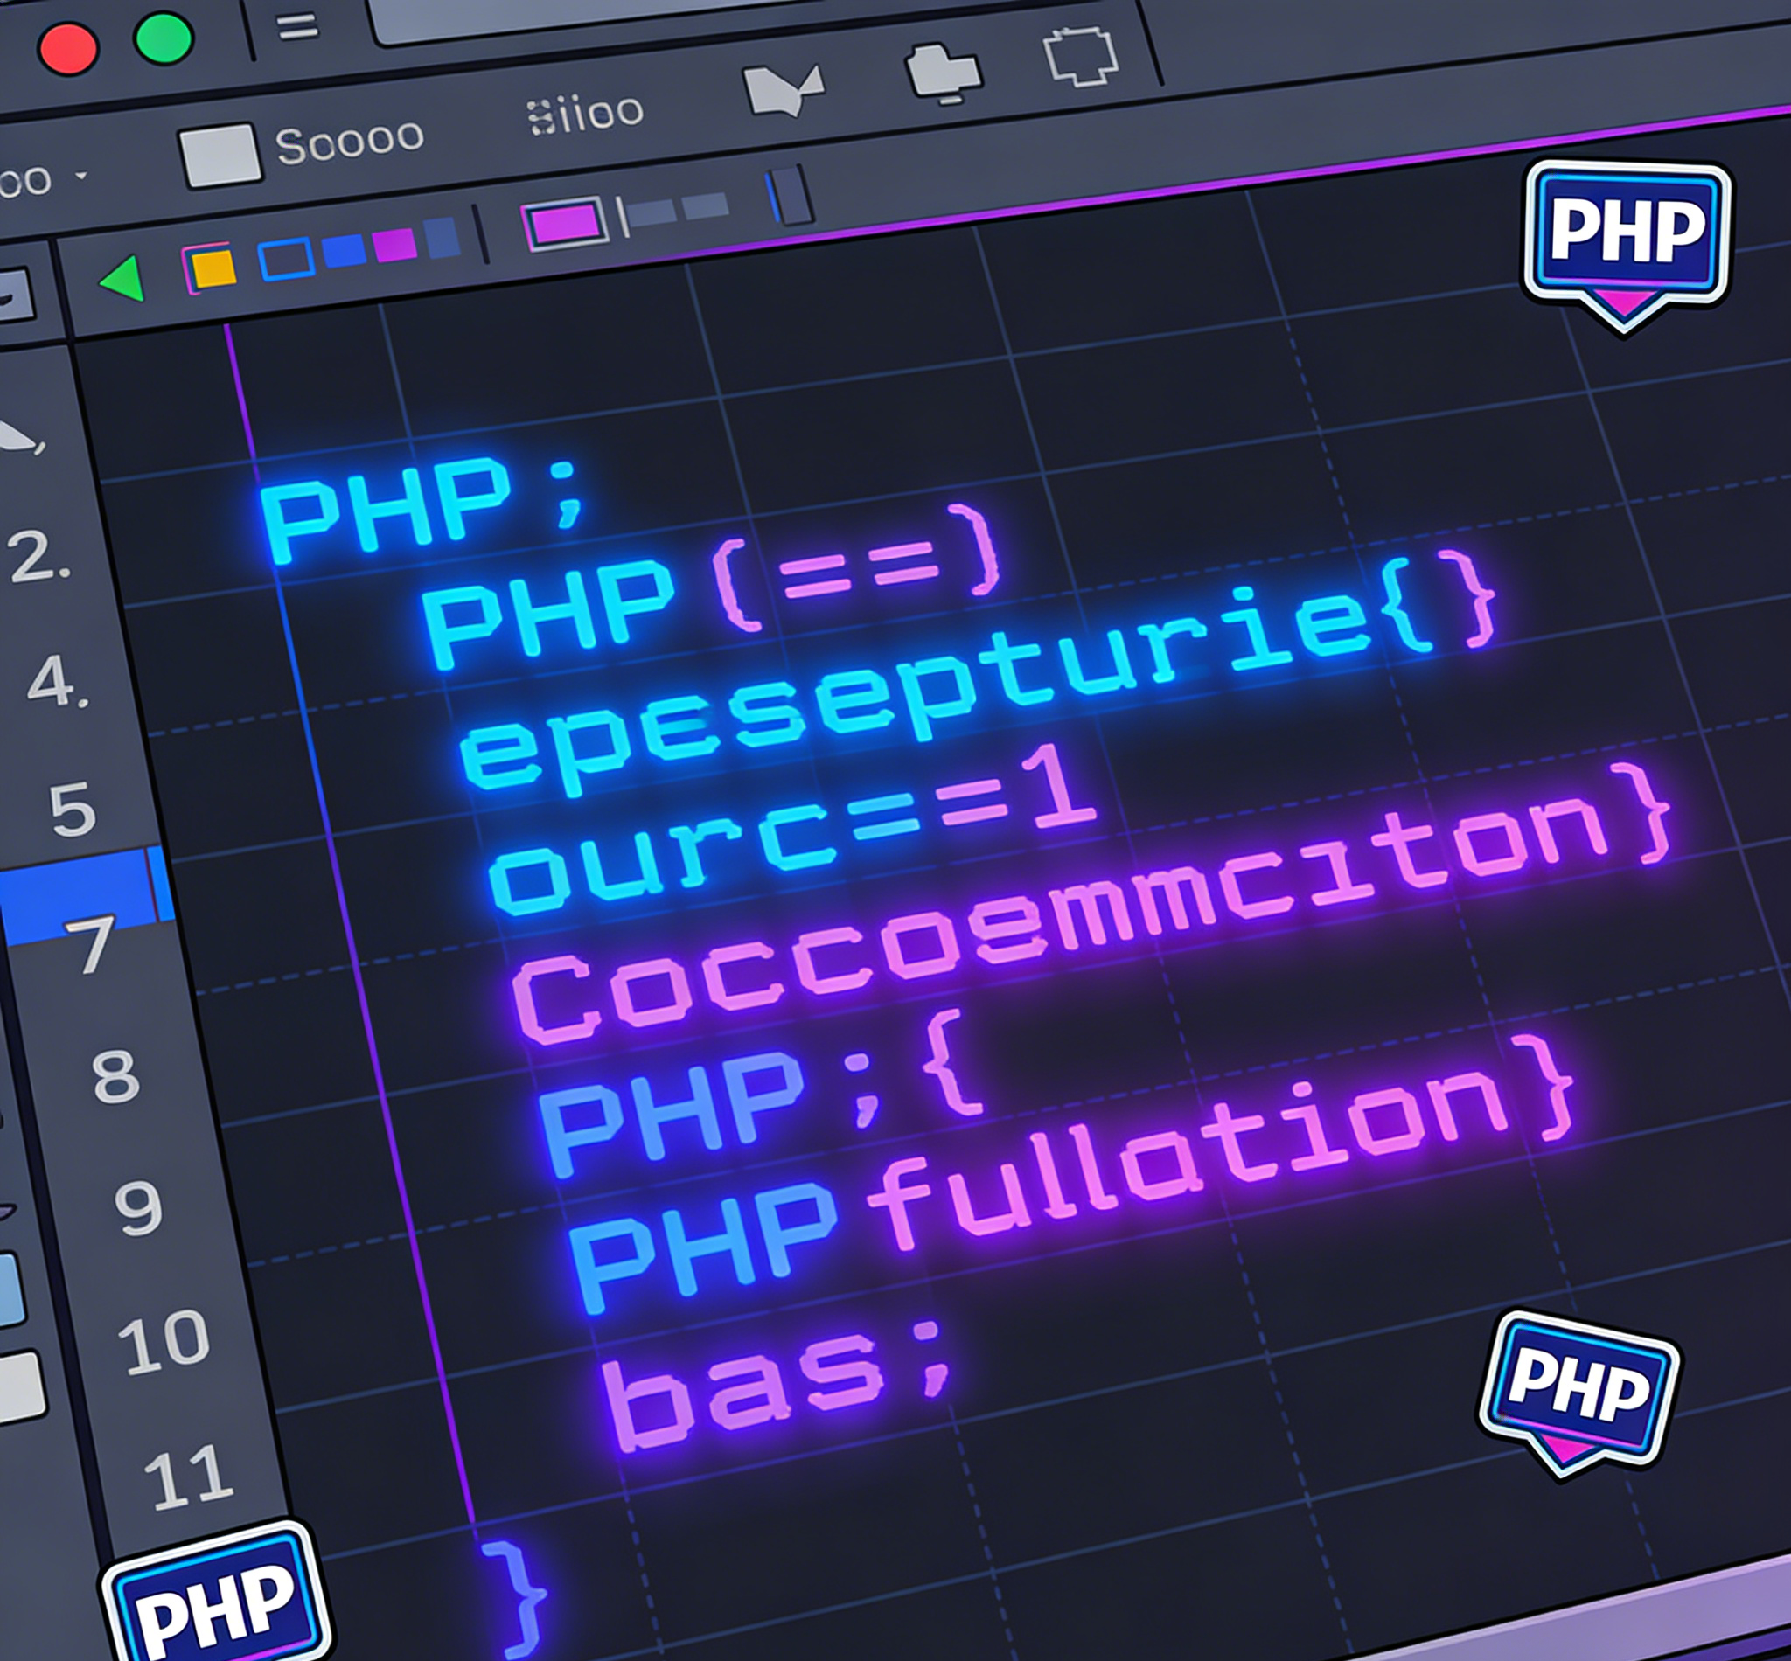Toggle the checkbox beside Soooo

[220, 156]
